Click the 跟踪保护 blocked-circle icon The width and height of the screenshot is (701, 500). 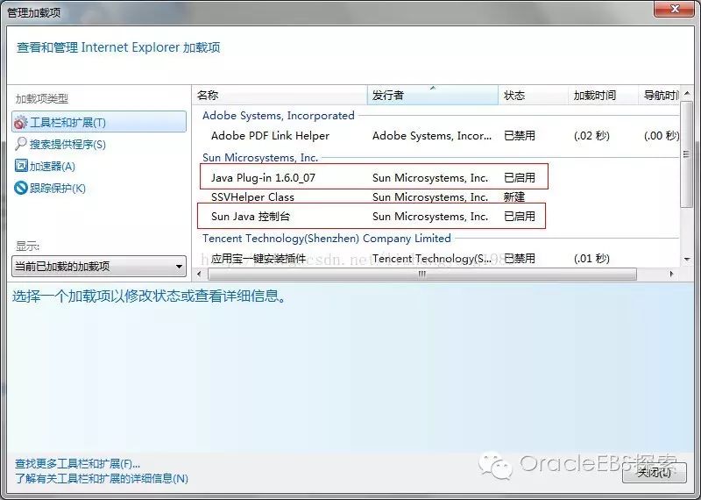click(20, 188)
